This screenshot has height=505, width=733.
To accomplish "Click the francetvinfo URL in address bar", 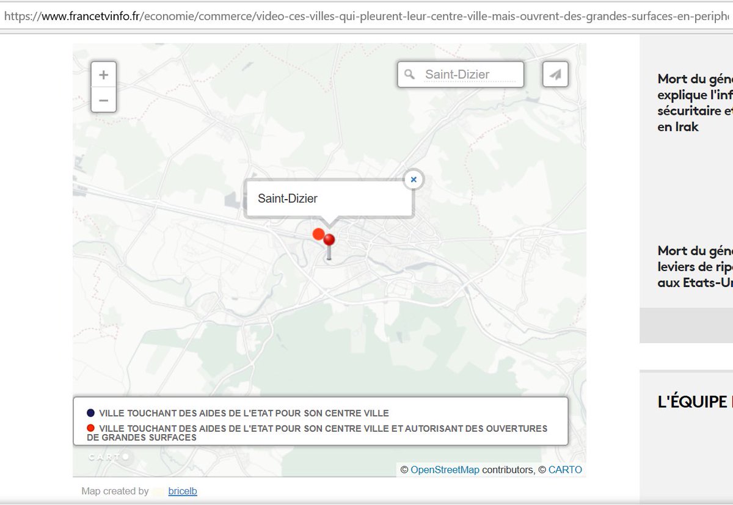I will (x=366, y=16).
